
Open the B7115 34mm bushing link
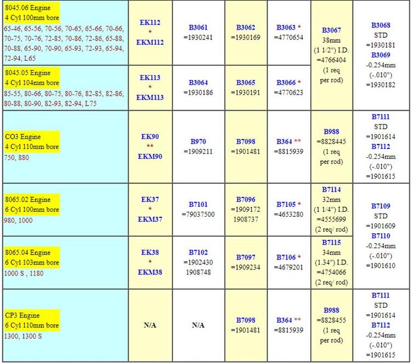point(331,243)
